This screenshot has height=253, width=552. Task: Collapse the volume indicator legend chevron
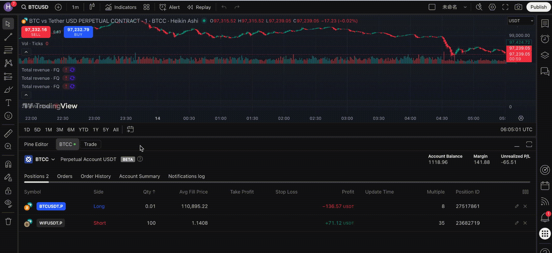(26, 52)
